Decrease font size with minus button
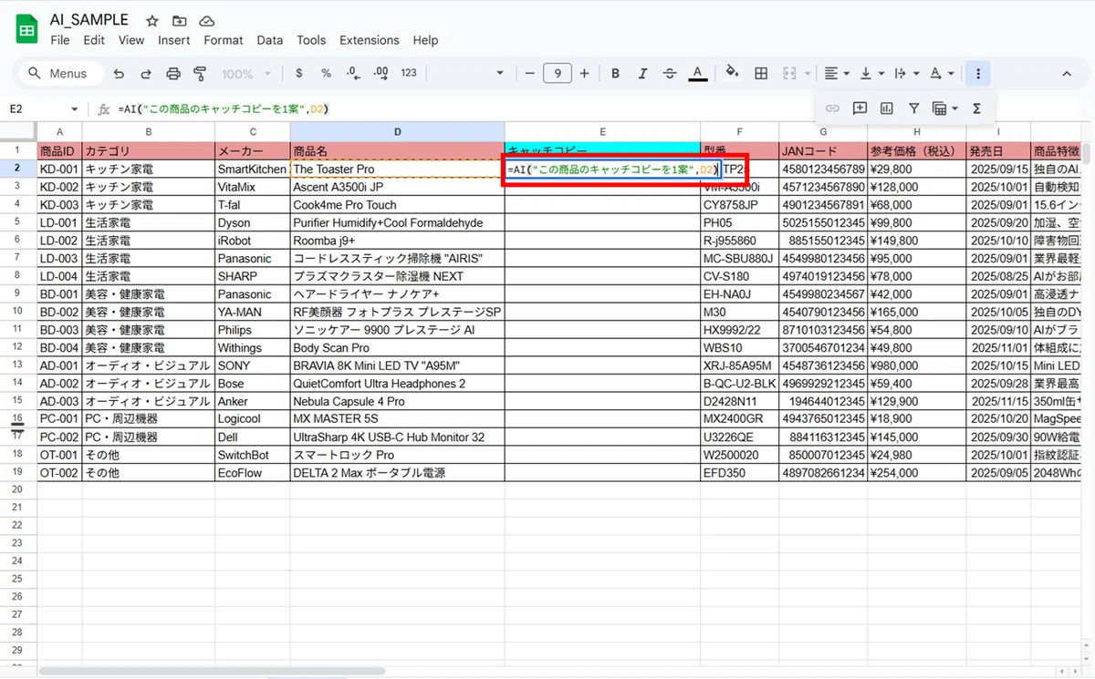 [529, 74]
